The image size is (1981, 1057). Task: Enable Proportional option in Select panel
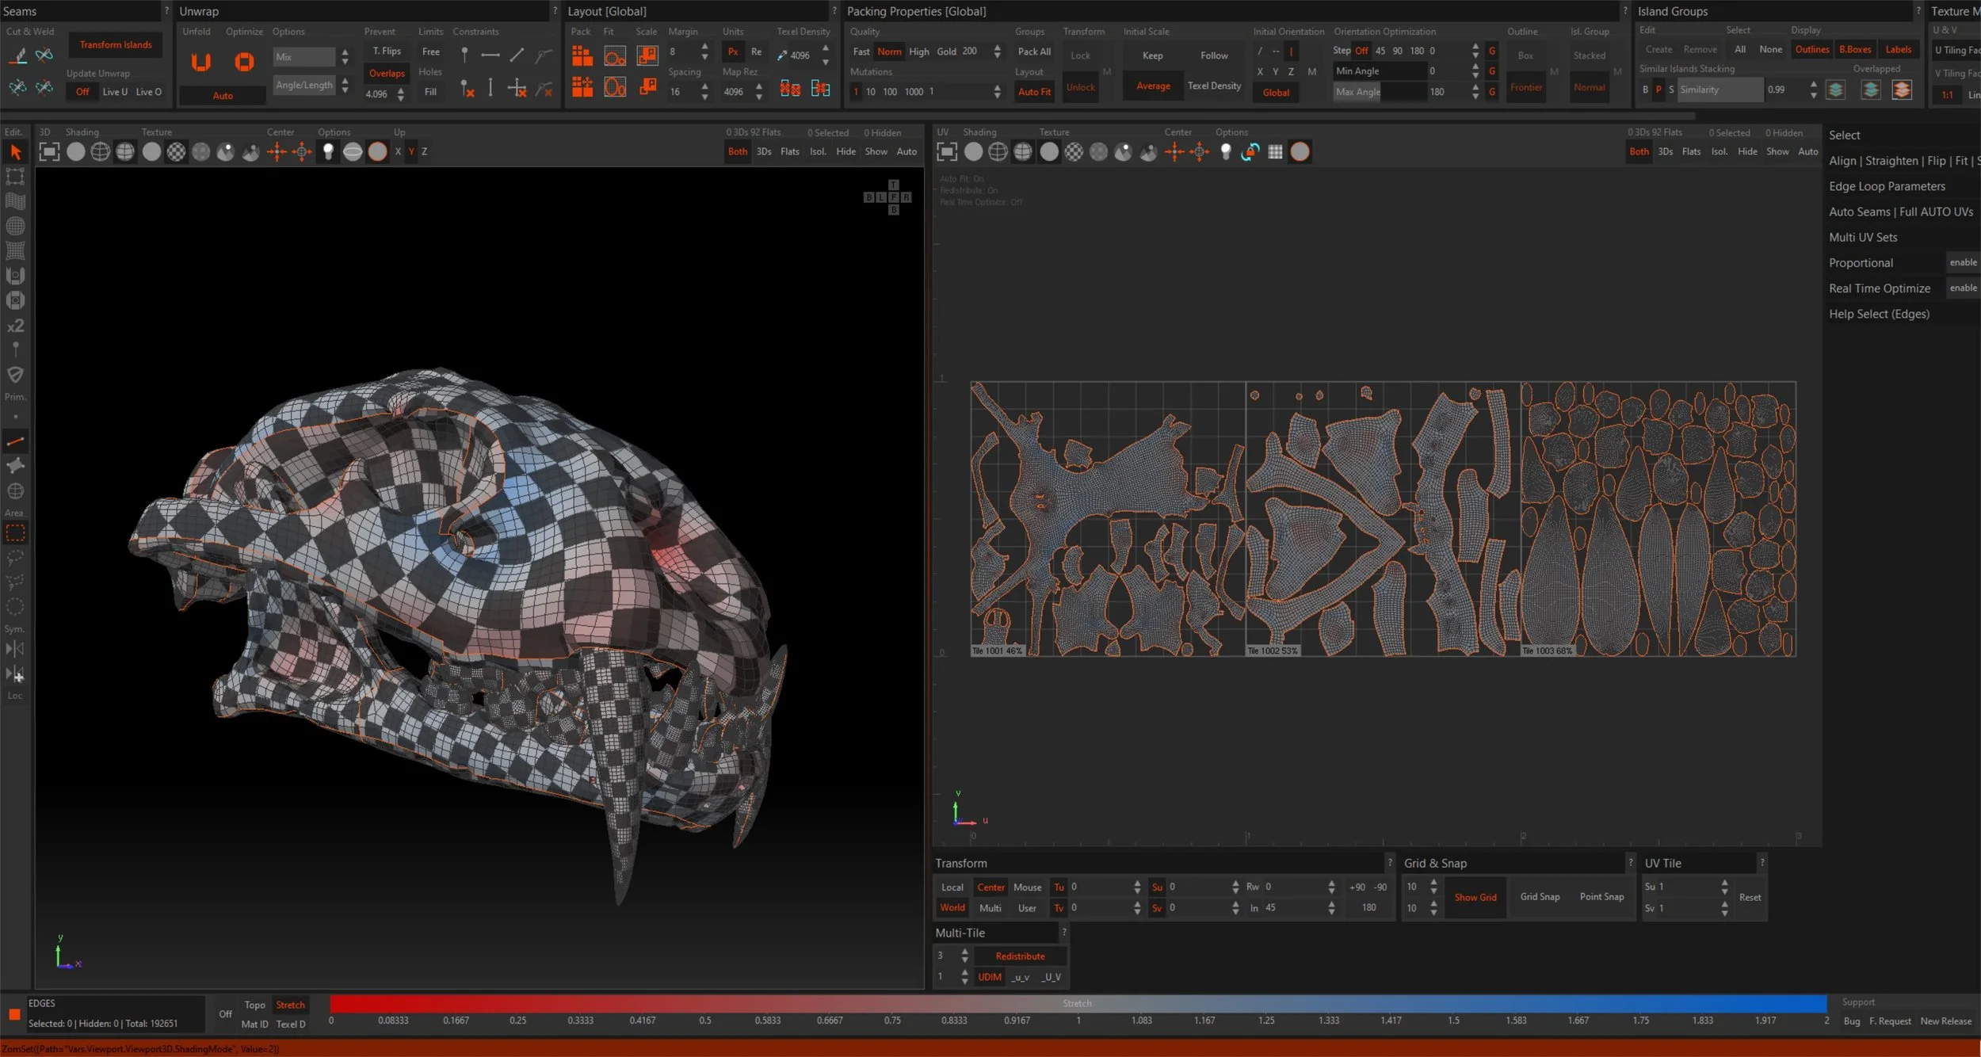[1962, 262]
